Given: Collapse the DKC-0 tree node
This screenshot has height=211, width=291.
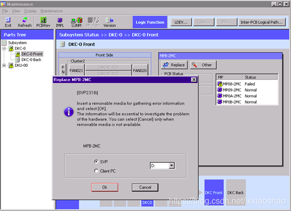Looking at the screenshot, I should [x=4, y=48].
